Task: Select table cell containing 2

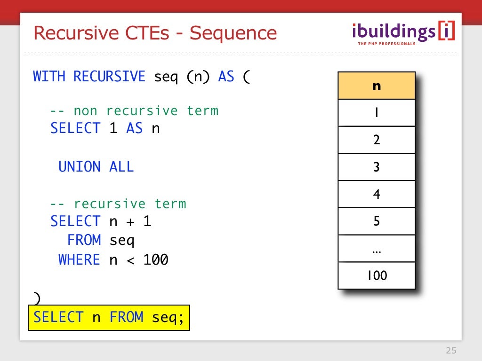Action: click(377, 140)
